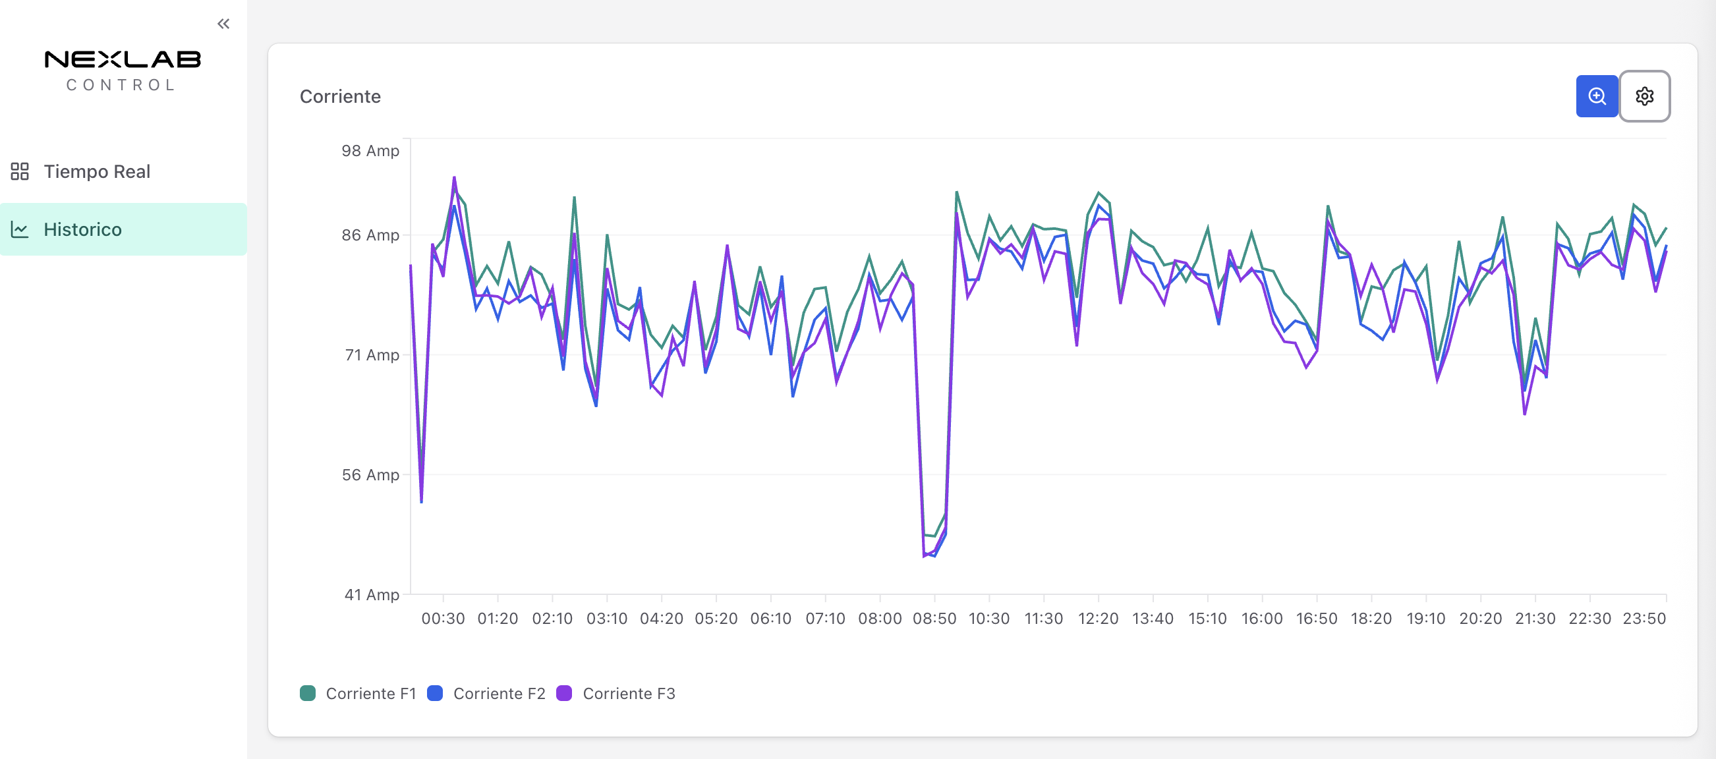Switch to the Tiempo Real view
The width and height of the screenshot is (1716, 759).
[x=98, y=171]
